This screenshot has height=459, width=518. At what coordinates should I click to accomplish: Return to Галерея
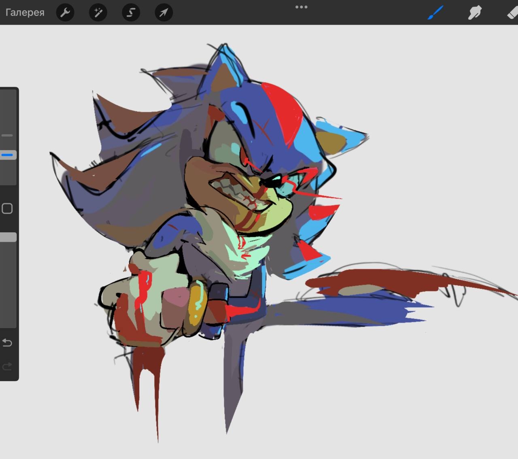(x=25, y=13)
